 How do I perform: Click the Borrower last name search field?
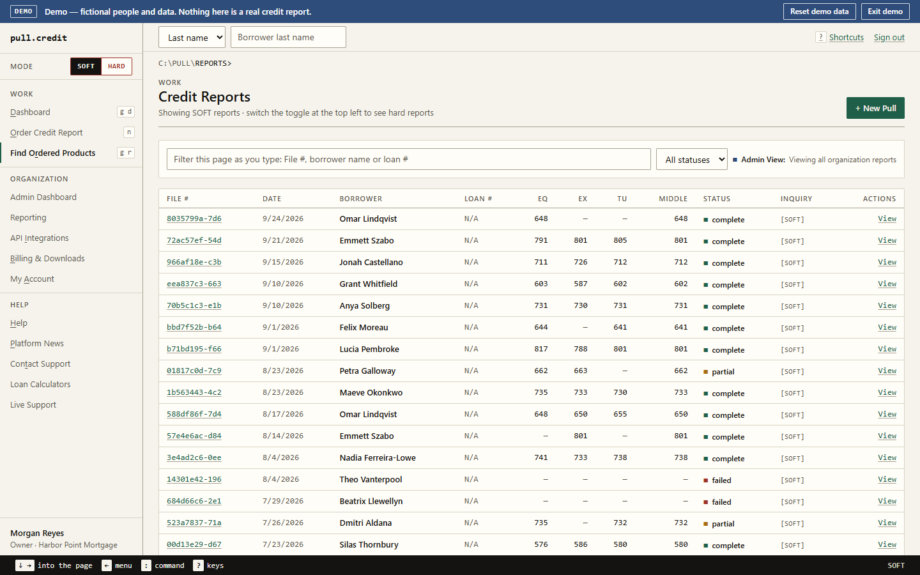click(x=288, y=37)
